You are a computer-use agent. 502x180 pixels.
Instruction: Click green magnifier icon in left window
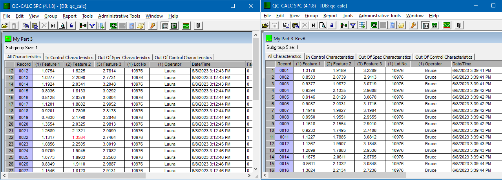click(x=113, y=25)
